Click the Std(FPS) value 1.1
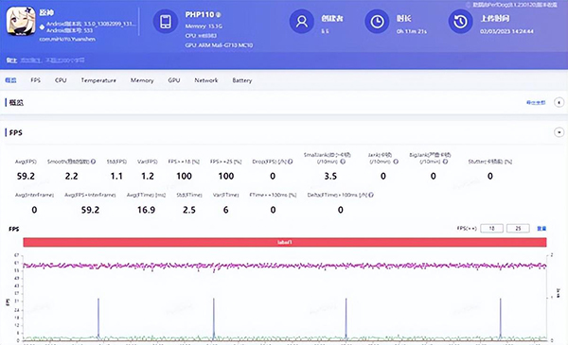This screenshot has width=568, height=345. coord(116,176)
